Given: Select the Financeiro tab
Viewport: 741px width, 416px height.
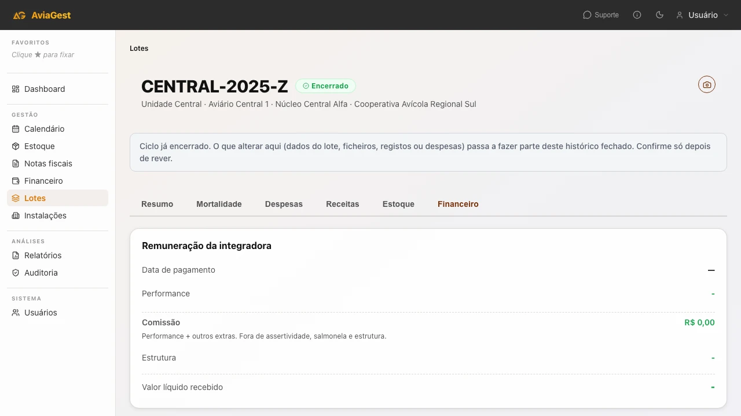Looking at the screenshot, I should [458, 204].
